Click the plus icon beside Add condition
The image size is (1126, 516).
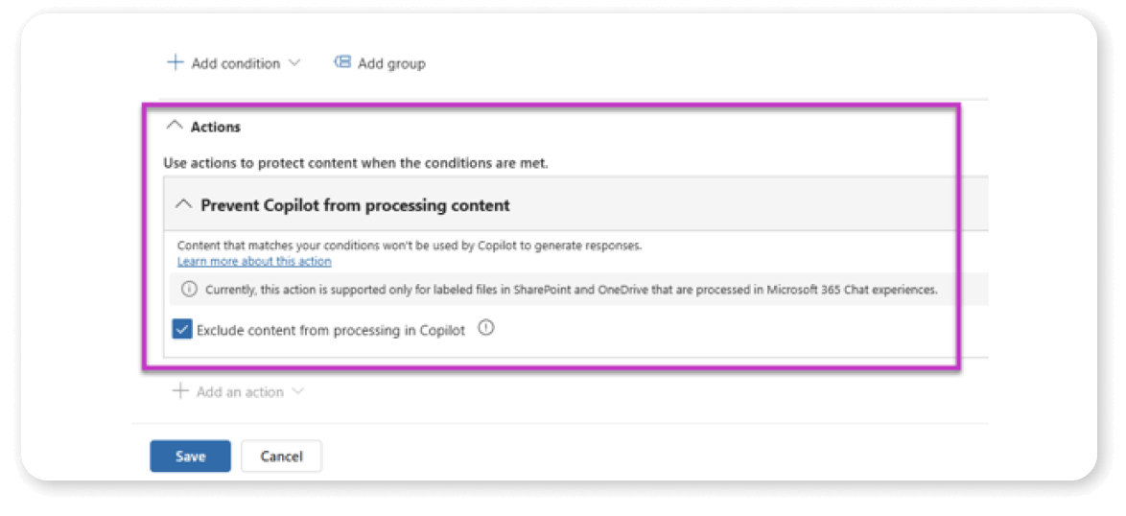[x=176, y=62]
